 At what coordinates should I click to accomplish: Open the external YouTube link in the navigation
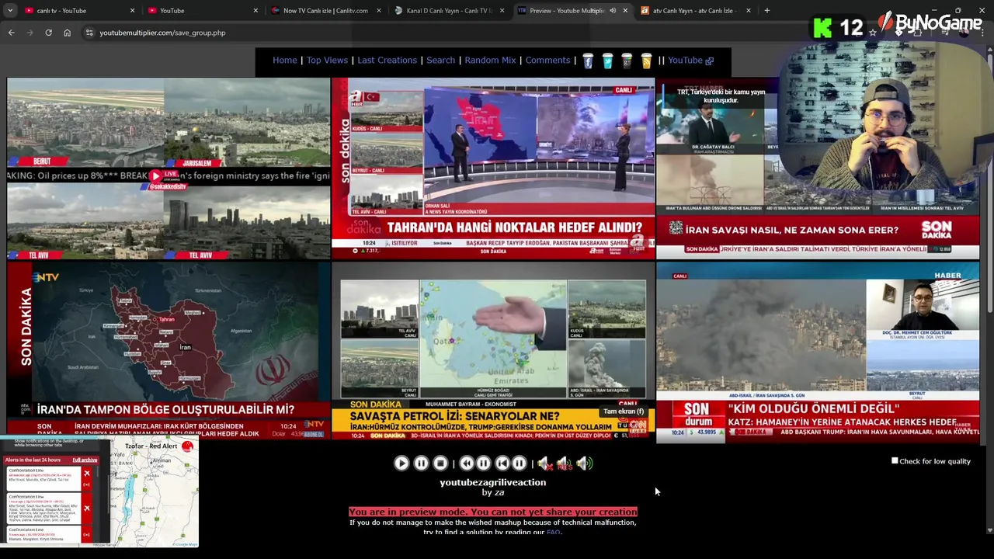coord(690,61)
